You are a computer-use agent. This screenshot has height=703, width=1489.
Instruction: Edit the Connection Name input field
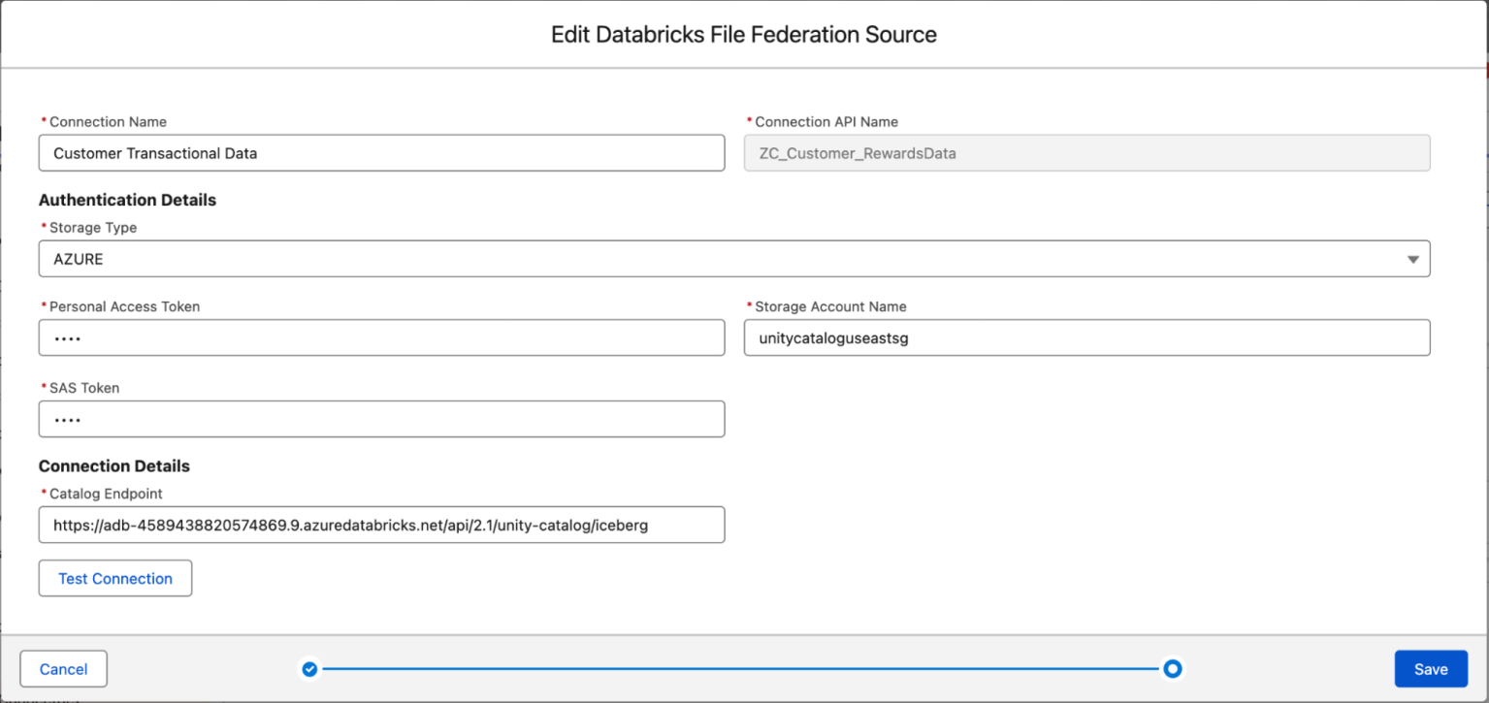[x=381, y=152]
